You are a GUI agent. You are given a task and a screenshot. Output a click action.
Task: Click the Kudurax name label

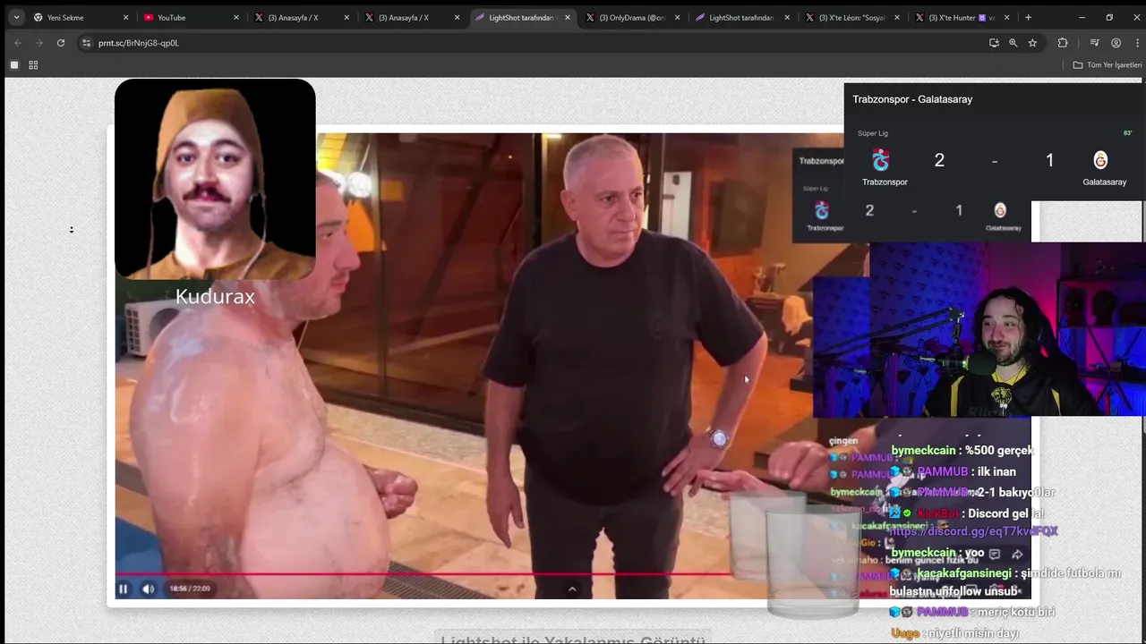[215, 297]
